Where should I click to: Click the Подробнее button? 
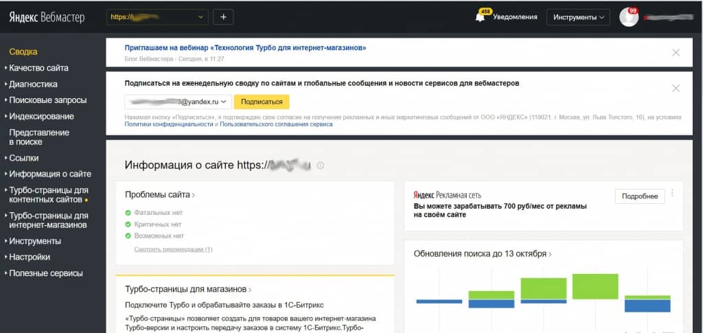click(x=639, y=196)
